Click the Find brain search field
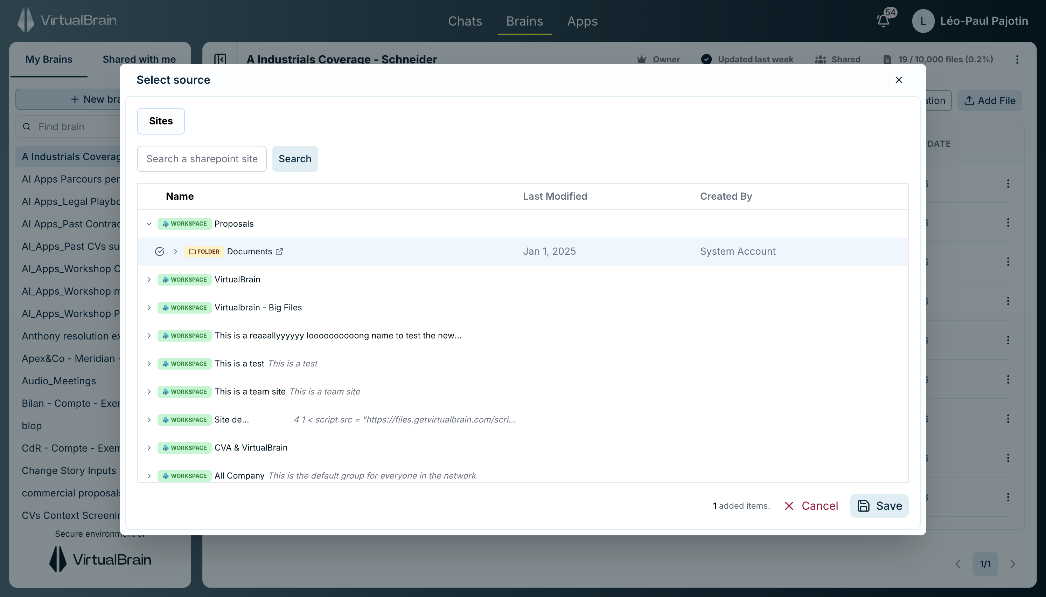This screenshot has width=1046, height=597. point(68,127)
